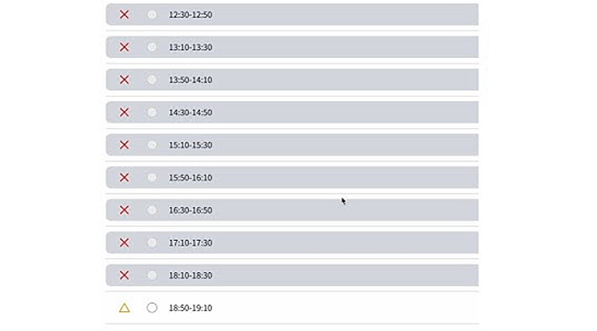This screenshot has width=597, height=331.
Task: Click the red X beside 14:30-14:50
Action: pyautogui.click(x=124, y=112)
